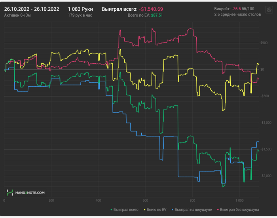
Task: Click the 800 x-axis label
Action: pos(192,201)
